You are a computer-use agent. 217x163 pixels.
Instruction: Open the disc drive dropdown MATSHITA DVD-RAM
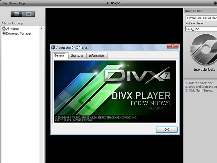[201, 18]
